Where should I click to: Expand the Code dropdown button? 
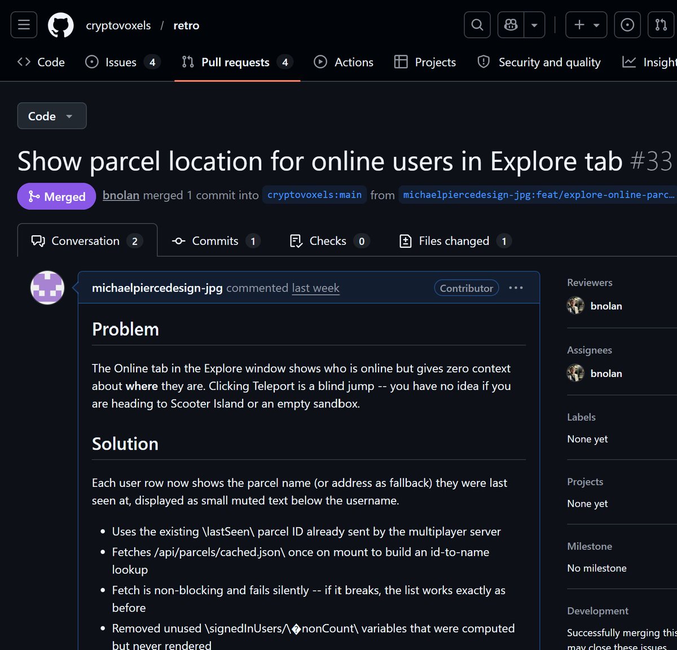coord(52,116)
